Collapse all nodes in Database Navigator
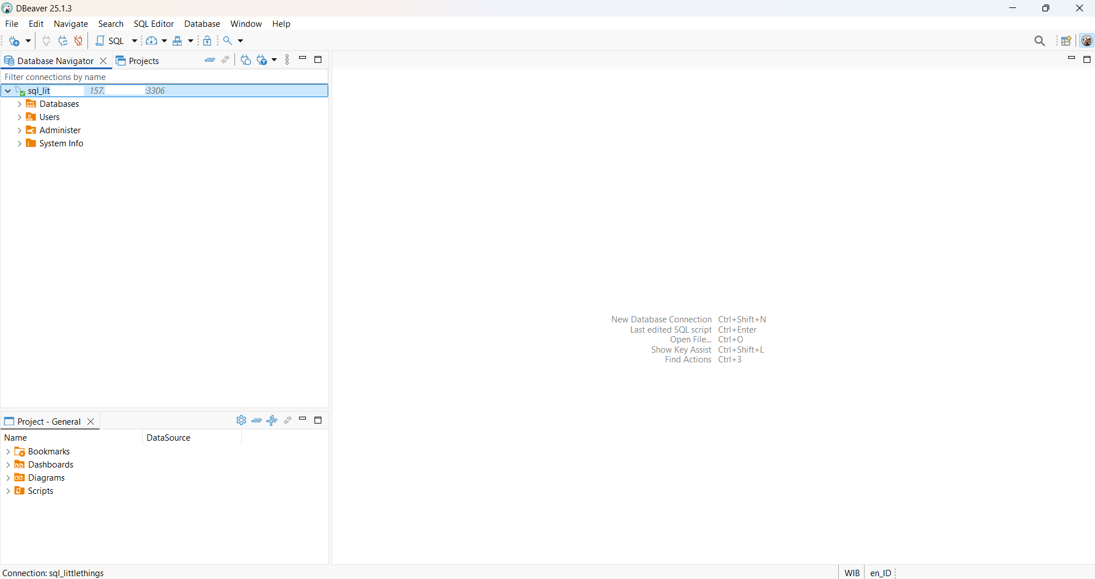Image resolution: width=1095 pixels, height=579 pixels. 210,60
